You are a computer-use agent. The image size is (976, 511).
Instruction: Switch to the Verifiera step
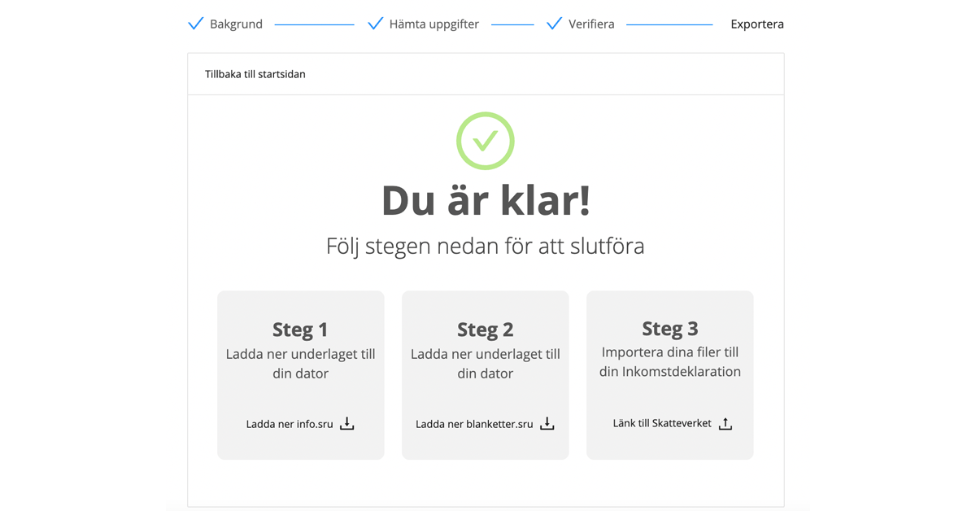[591, 24]
